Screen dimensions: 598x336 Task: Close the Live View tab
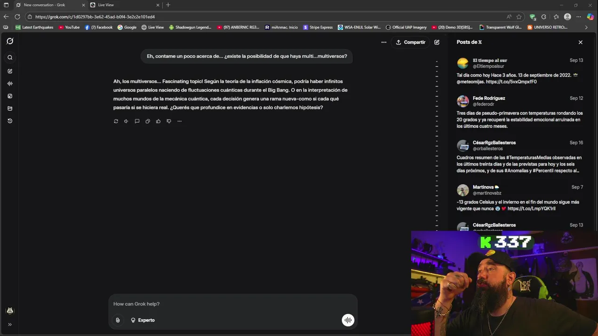pyautogui.click(x=158, y=5)
